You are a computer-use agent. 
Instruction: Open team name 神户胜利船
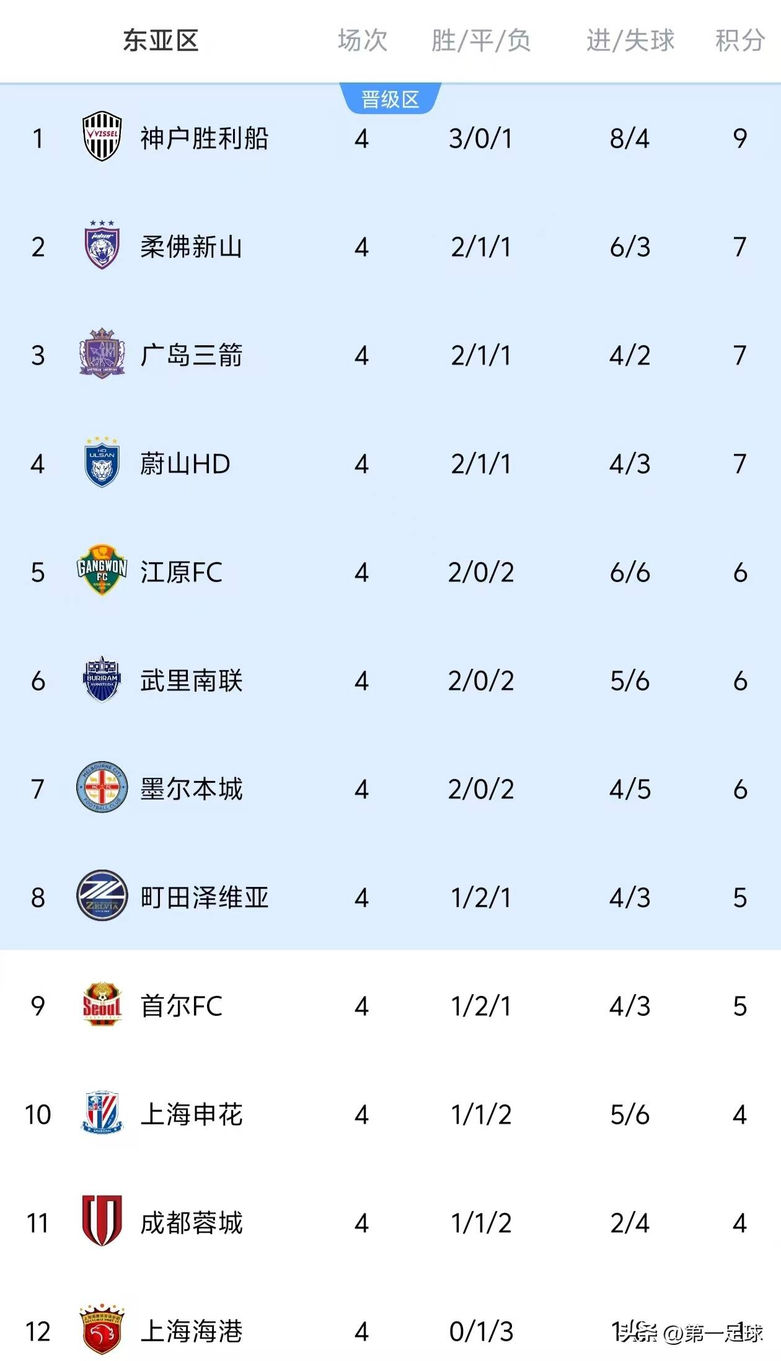click(204, 138)
